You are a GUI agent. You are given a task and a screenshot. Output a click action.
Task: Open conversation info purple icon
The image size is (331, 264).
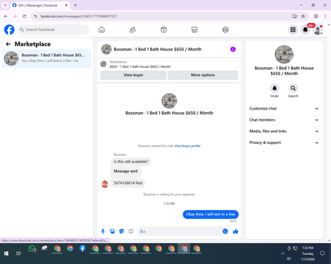[x=233, y=49]
